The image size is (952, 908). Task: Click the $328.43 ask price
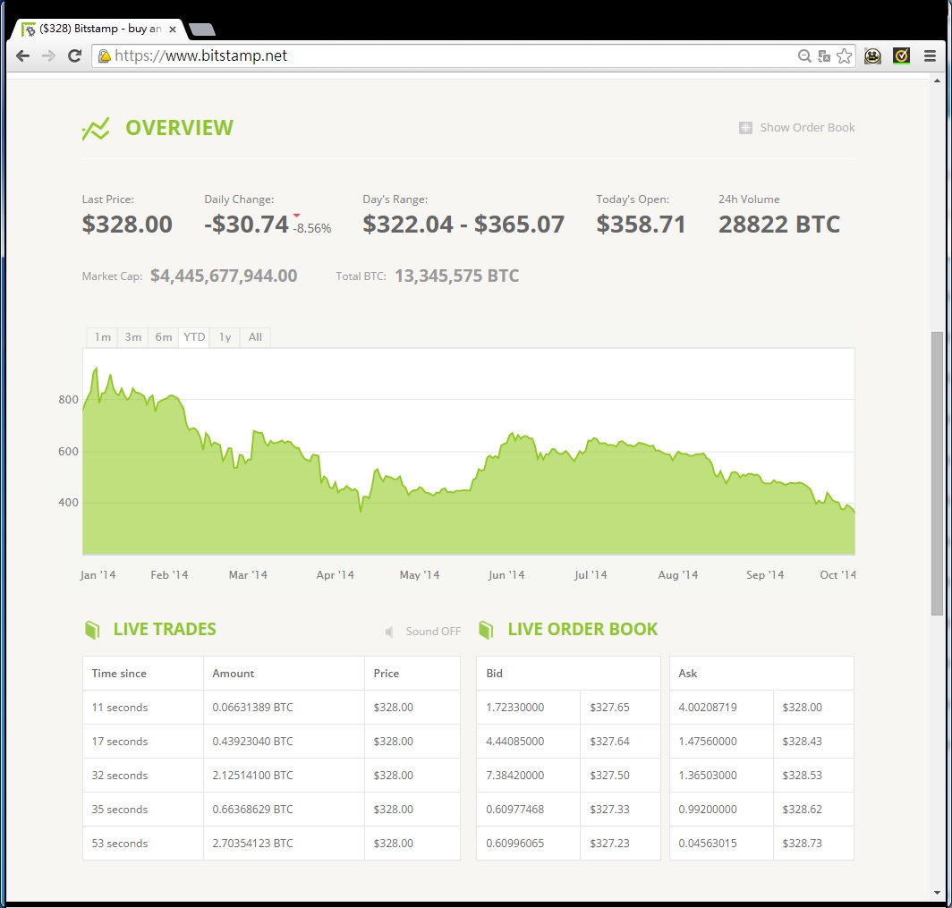pyautogui.click(x=802, y=741)
